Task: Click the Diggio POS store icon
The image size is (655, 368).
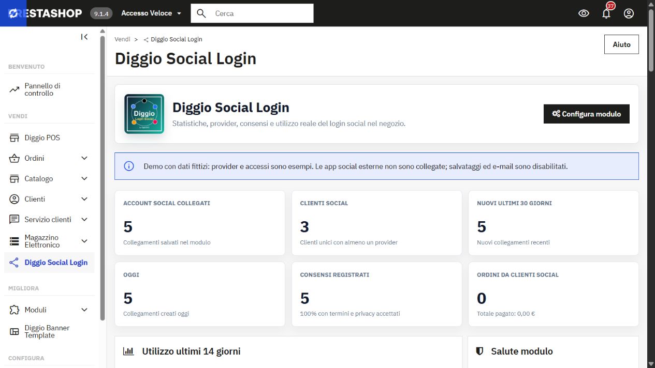Action: point(14,138)
